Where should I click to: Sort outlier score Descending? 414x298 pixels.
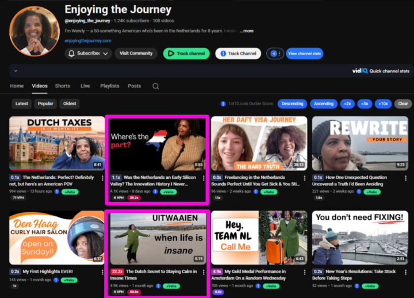(292, 104)
